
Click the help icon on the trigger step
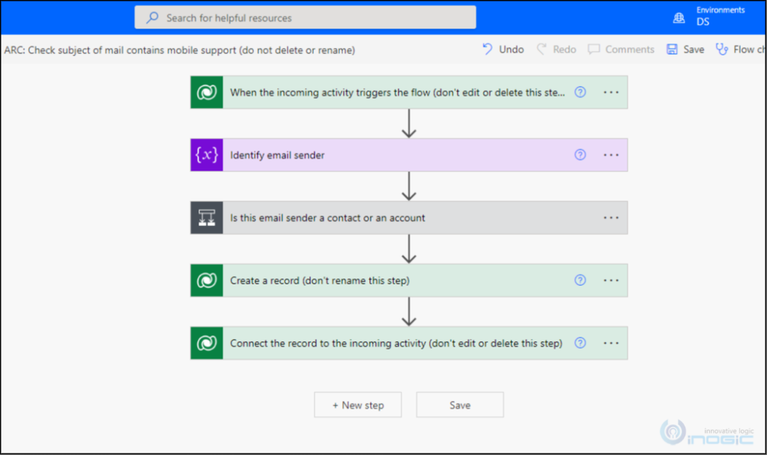(580, 92)
